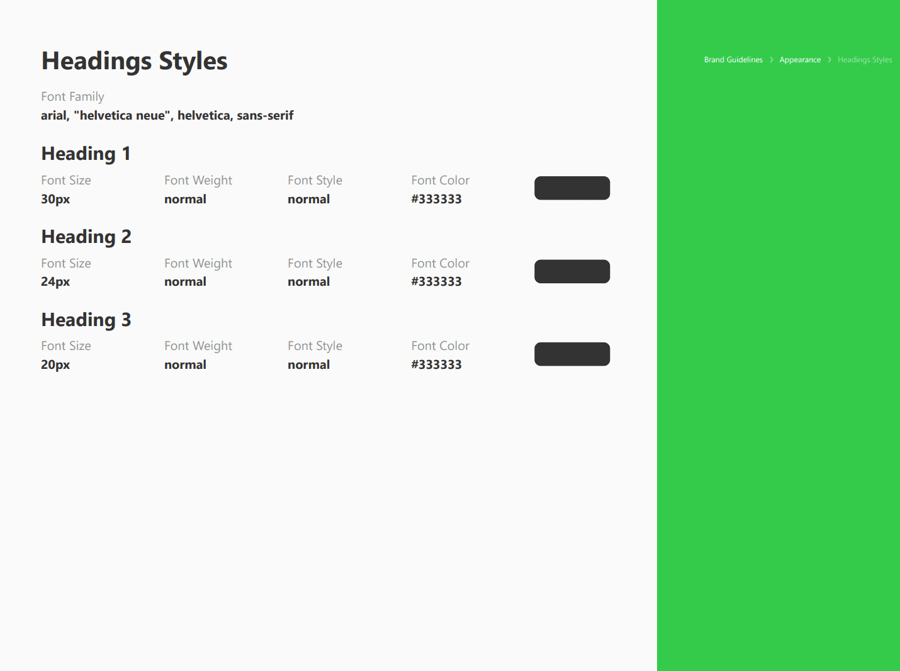Viewport: 900px width, 671px height.
Task: Click the Heading 3 section title
Action: coord(86,320)
